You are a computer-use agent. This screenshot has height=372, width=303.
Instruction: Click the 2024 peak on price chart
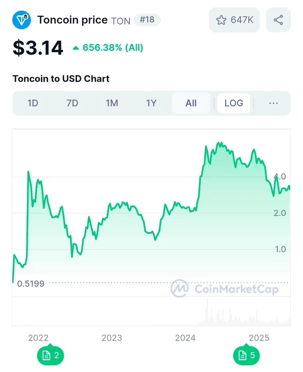coord(220,143)
